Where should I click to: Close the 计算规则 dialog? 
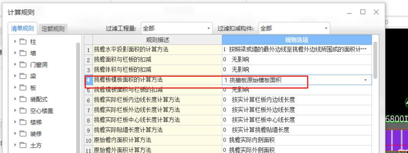click(x=376, y=12)
